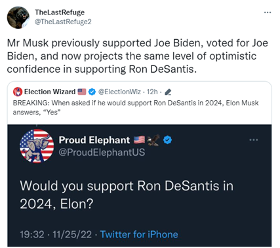Open three-dot menu in Proud Elephant tweet
The height and width of the screenshot is (248, 280).
(x=254, y=140)
